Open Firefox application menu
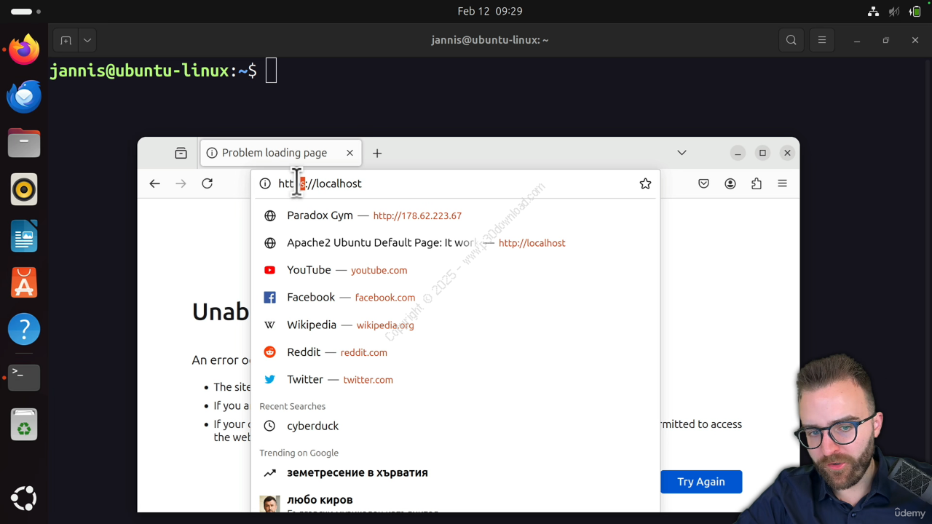 [x=783, y=183]
